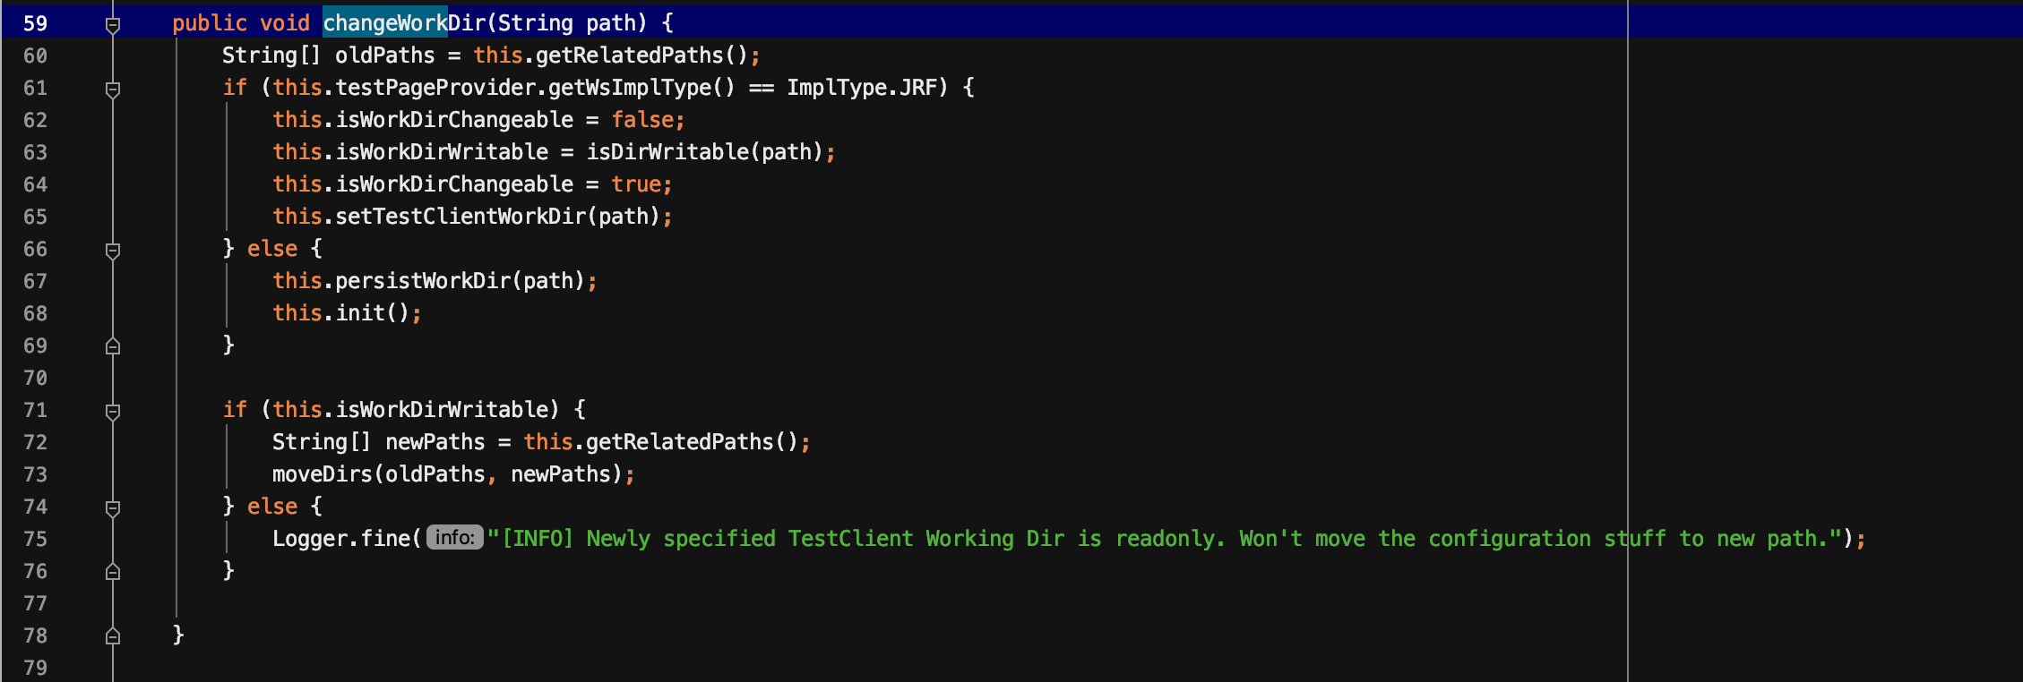2023x682 pixels.
Task: Fold the isWorkDirWritable if block at line 71
Action: pos(113,412)
